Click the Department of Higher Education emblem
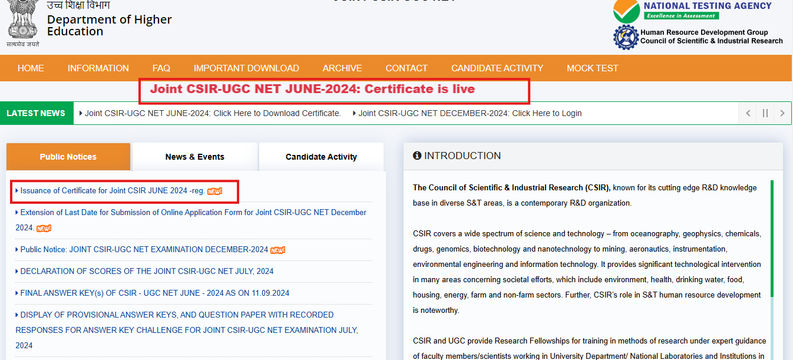This screenshot has height=360, width=793. [x=21, y=22]
